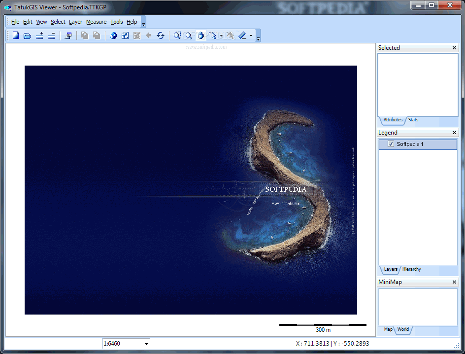Close the Legend panel
Viewport: 465px width, 354px height.
tap(454, 133)
